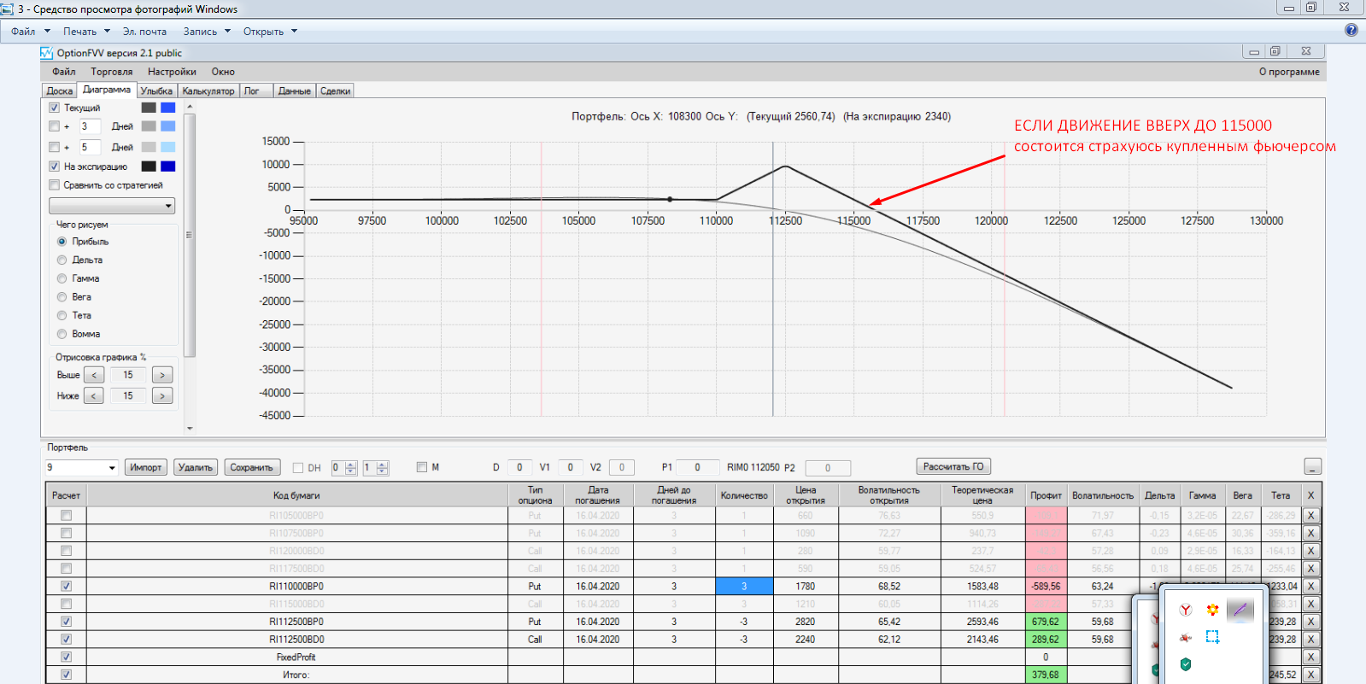The image size is (1366, 684).
Task: Click the 'Импорт' button
Action: click(146, 467)
